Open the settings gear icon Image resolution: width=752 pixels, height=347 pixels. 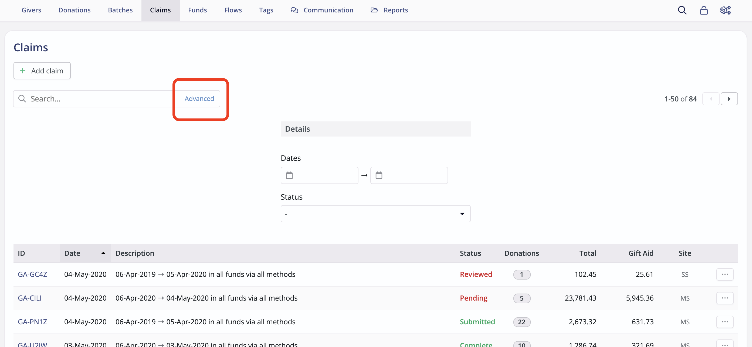726,10
